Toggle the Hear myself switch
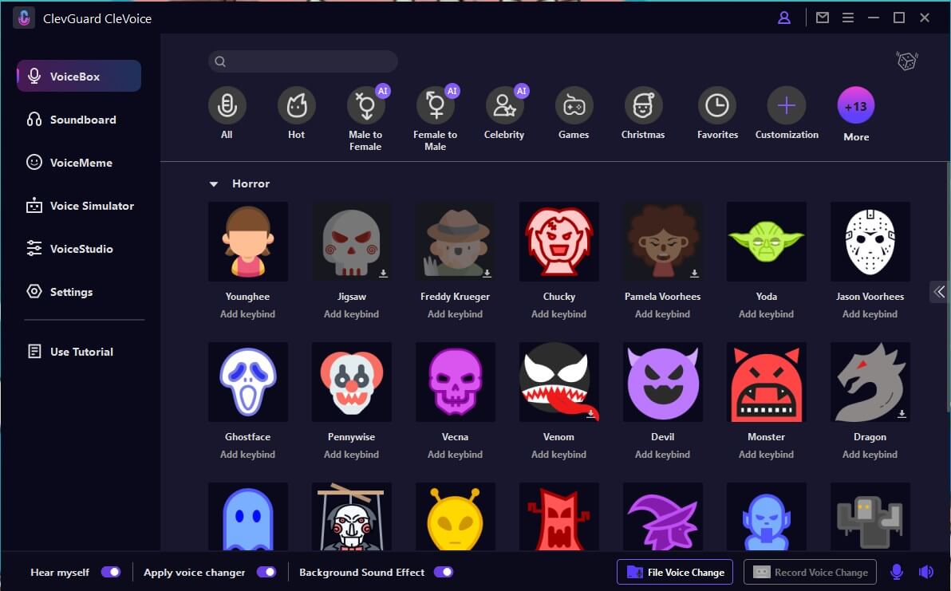The height and width of the screenshot is (591, 951). coord(111,572)
